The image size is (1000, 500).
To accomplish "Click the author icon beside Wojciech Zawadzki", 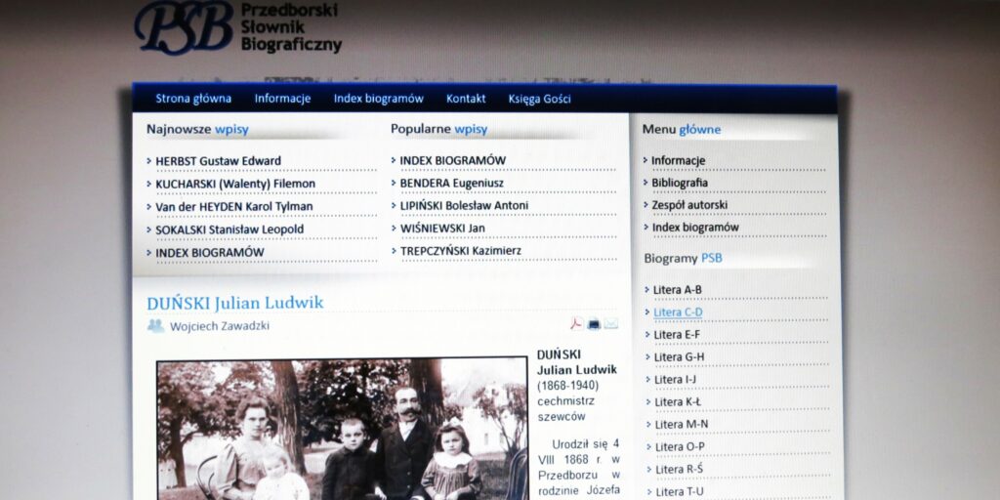I will click(155, 326).
